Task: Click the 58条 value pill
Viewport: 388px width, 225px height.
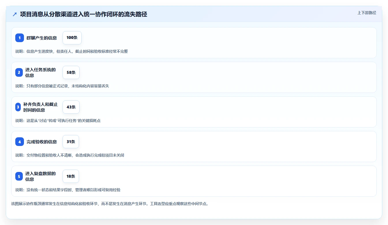Action: click(71, 72)
